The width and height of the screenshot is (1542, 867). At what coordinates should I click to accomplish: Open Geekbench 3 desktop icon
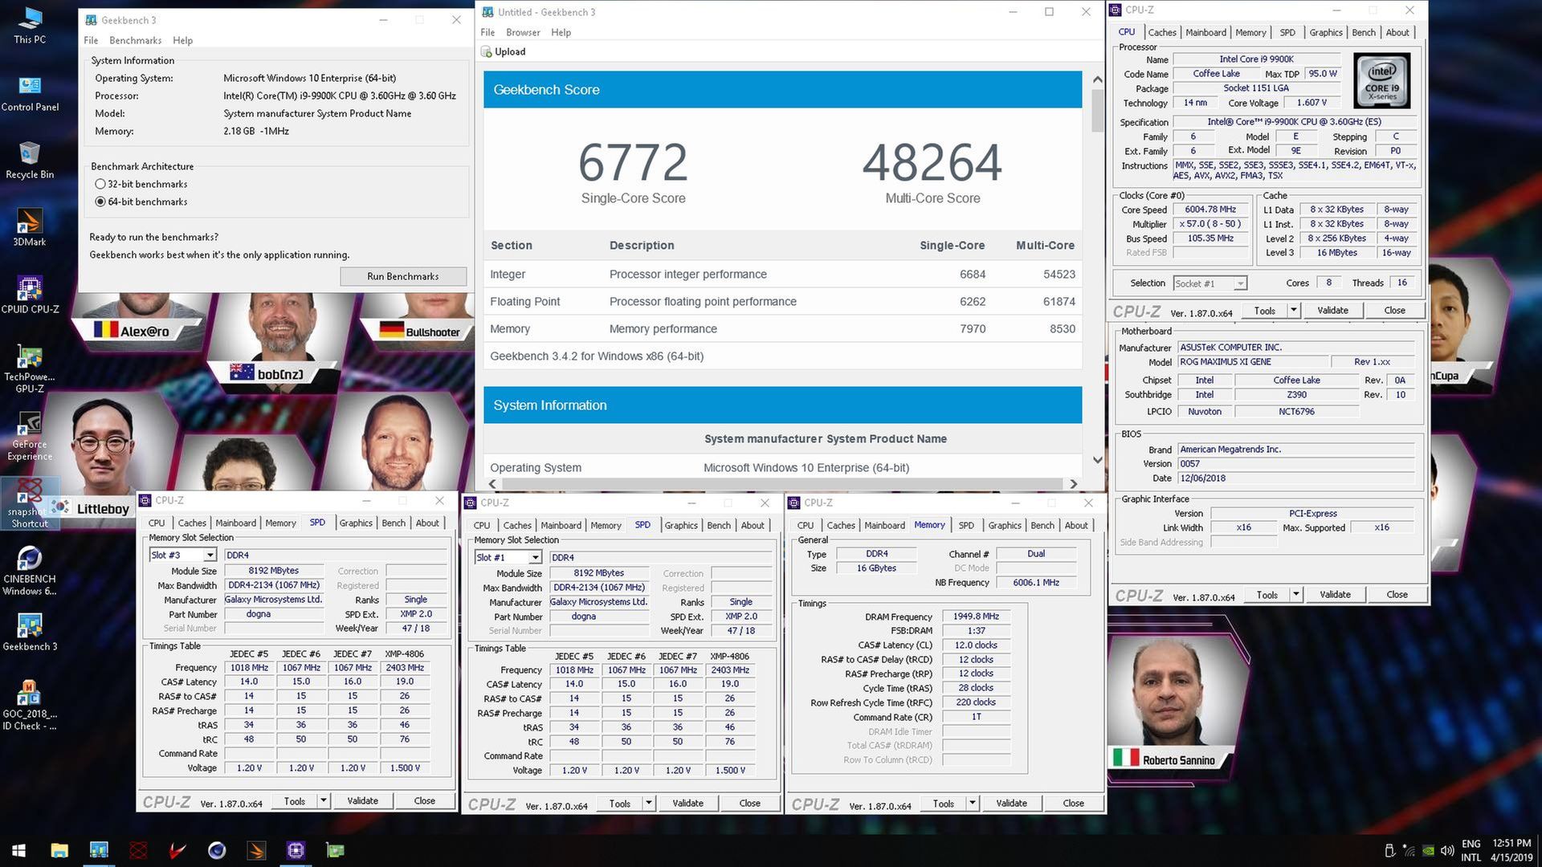point(30,633)
